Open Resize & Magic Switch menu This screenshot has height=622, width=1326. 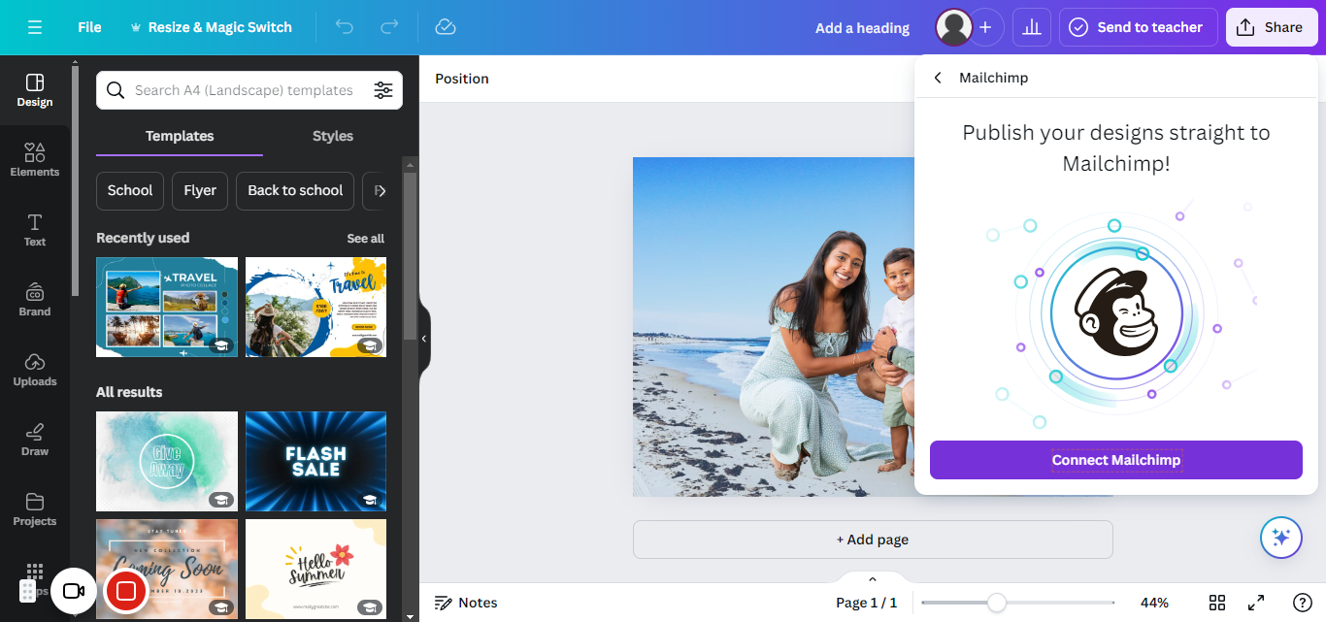(x=211, y=27)
